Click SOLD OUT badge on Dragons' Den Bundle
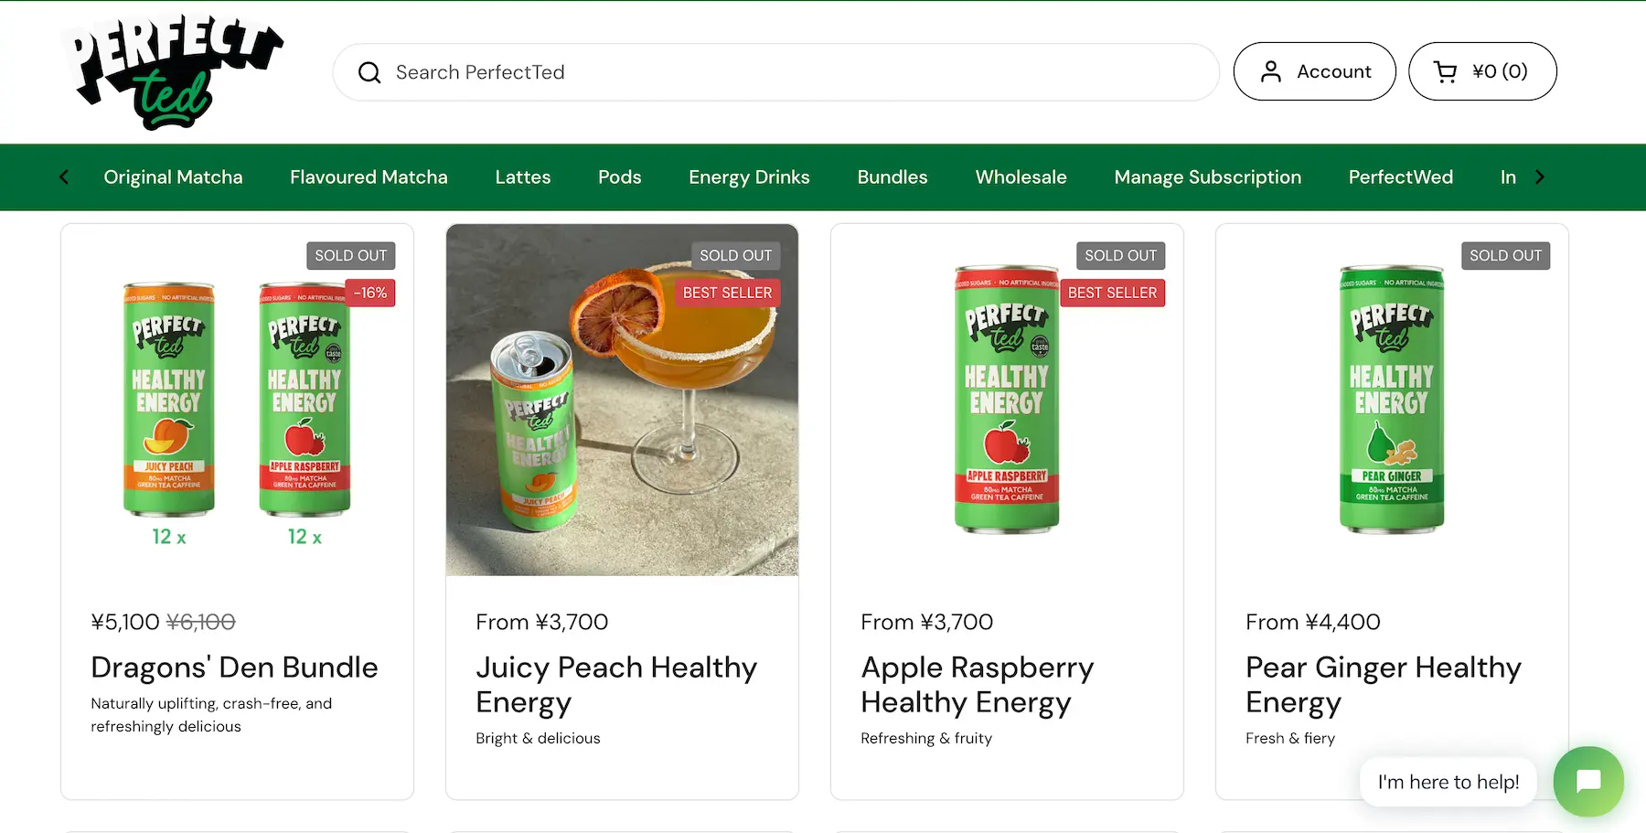 (x=351, y=256)
